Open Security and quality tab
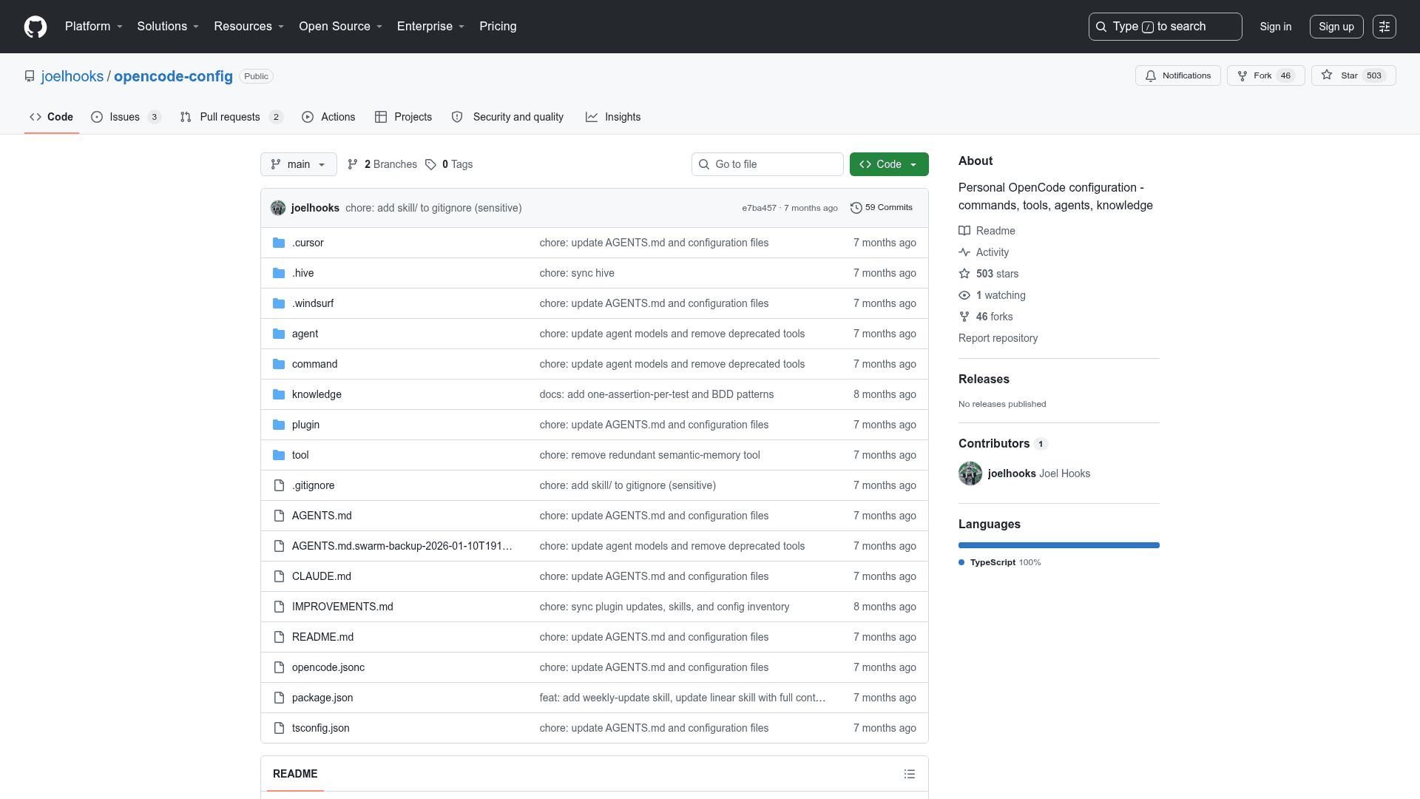1420x799 pixels. [507, 117]
